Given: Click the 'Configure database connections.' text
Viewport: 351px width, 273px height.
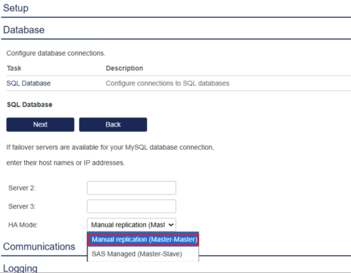Looking at the screenshot, I should click(56, 53).
